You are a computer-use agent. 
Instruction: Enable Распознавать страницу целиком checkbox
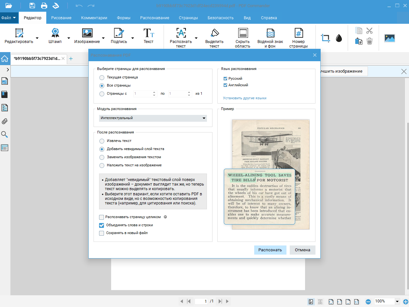101,217
